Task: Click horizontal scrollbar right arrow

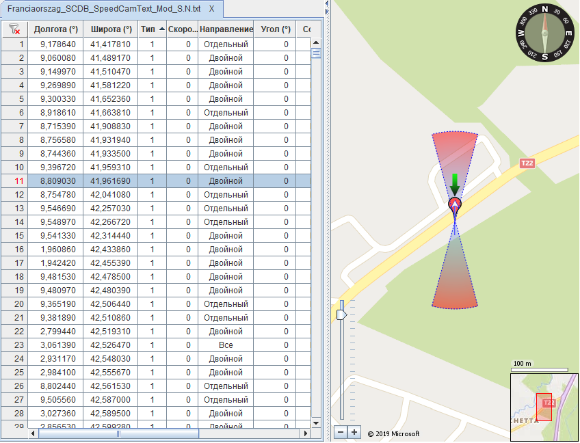Action: [x=306, y=433]
